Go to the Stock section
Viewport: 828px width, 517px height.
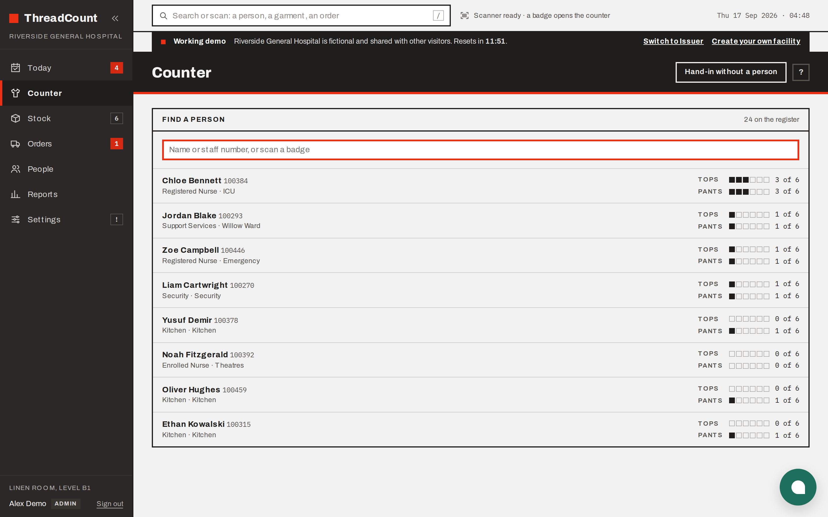click(66, 118)
